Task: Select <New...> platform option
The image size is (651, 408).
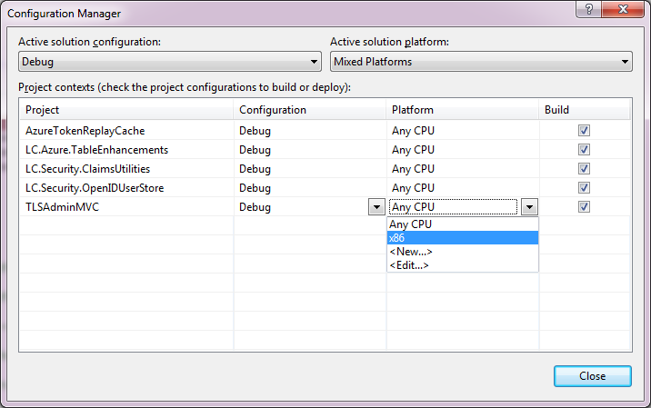Action: point(463,252)
